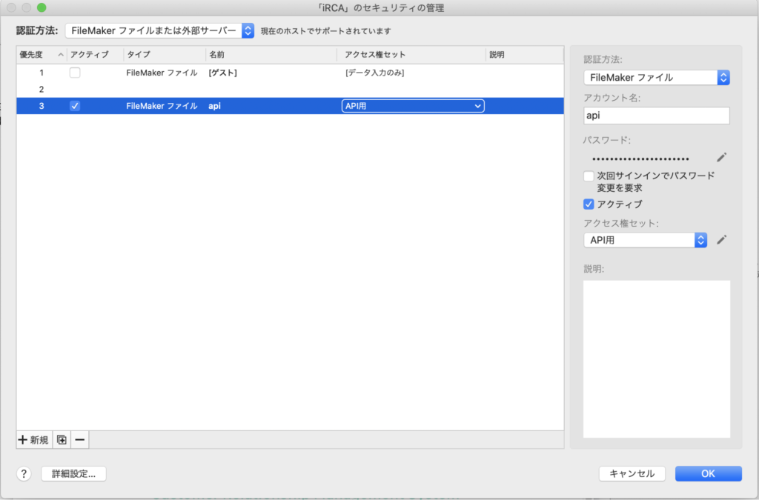The image size is (759, 500).
Task: Click the duplicate account icon
Action: 62,439
